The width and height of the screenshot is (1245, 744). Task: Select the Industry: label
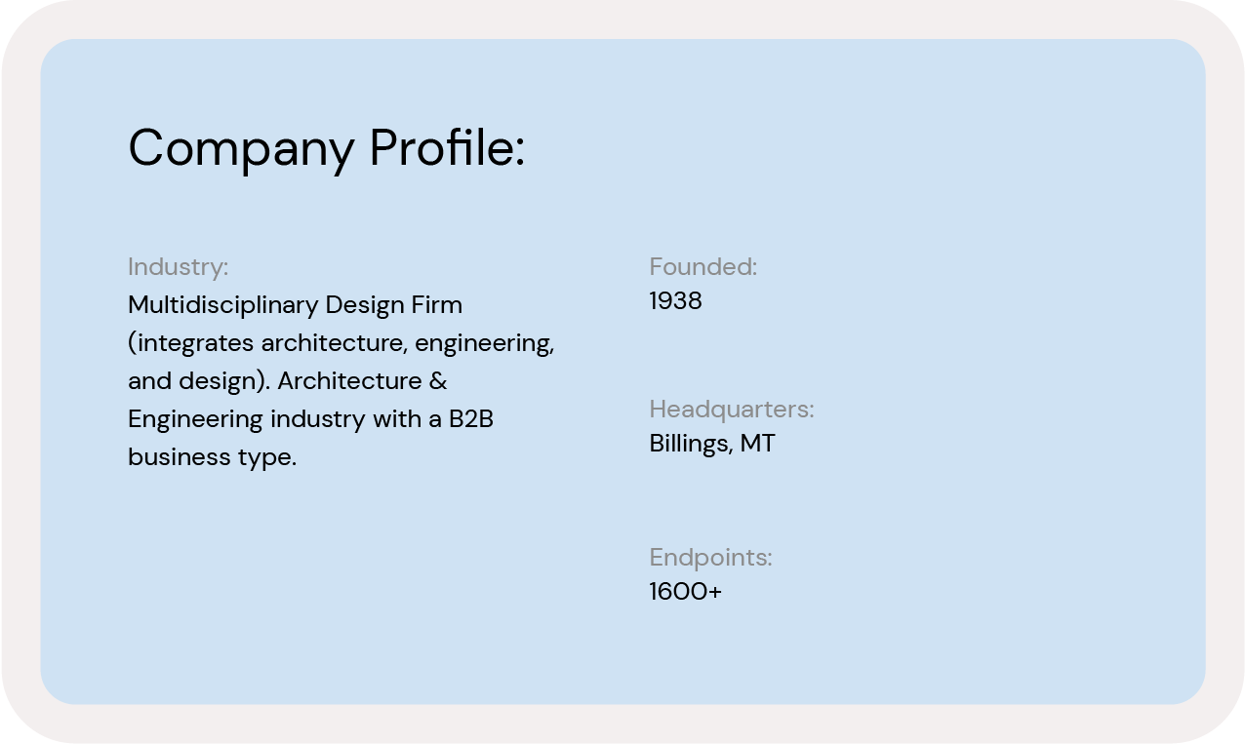[x=178, y=266]
